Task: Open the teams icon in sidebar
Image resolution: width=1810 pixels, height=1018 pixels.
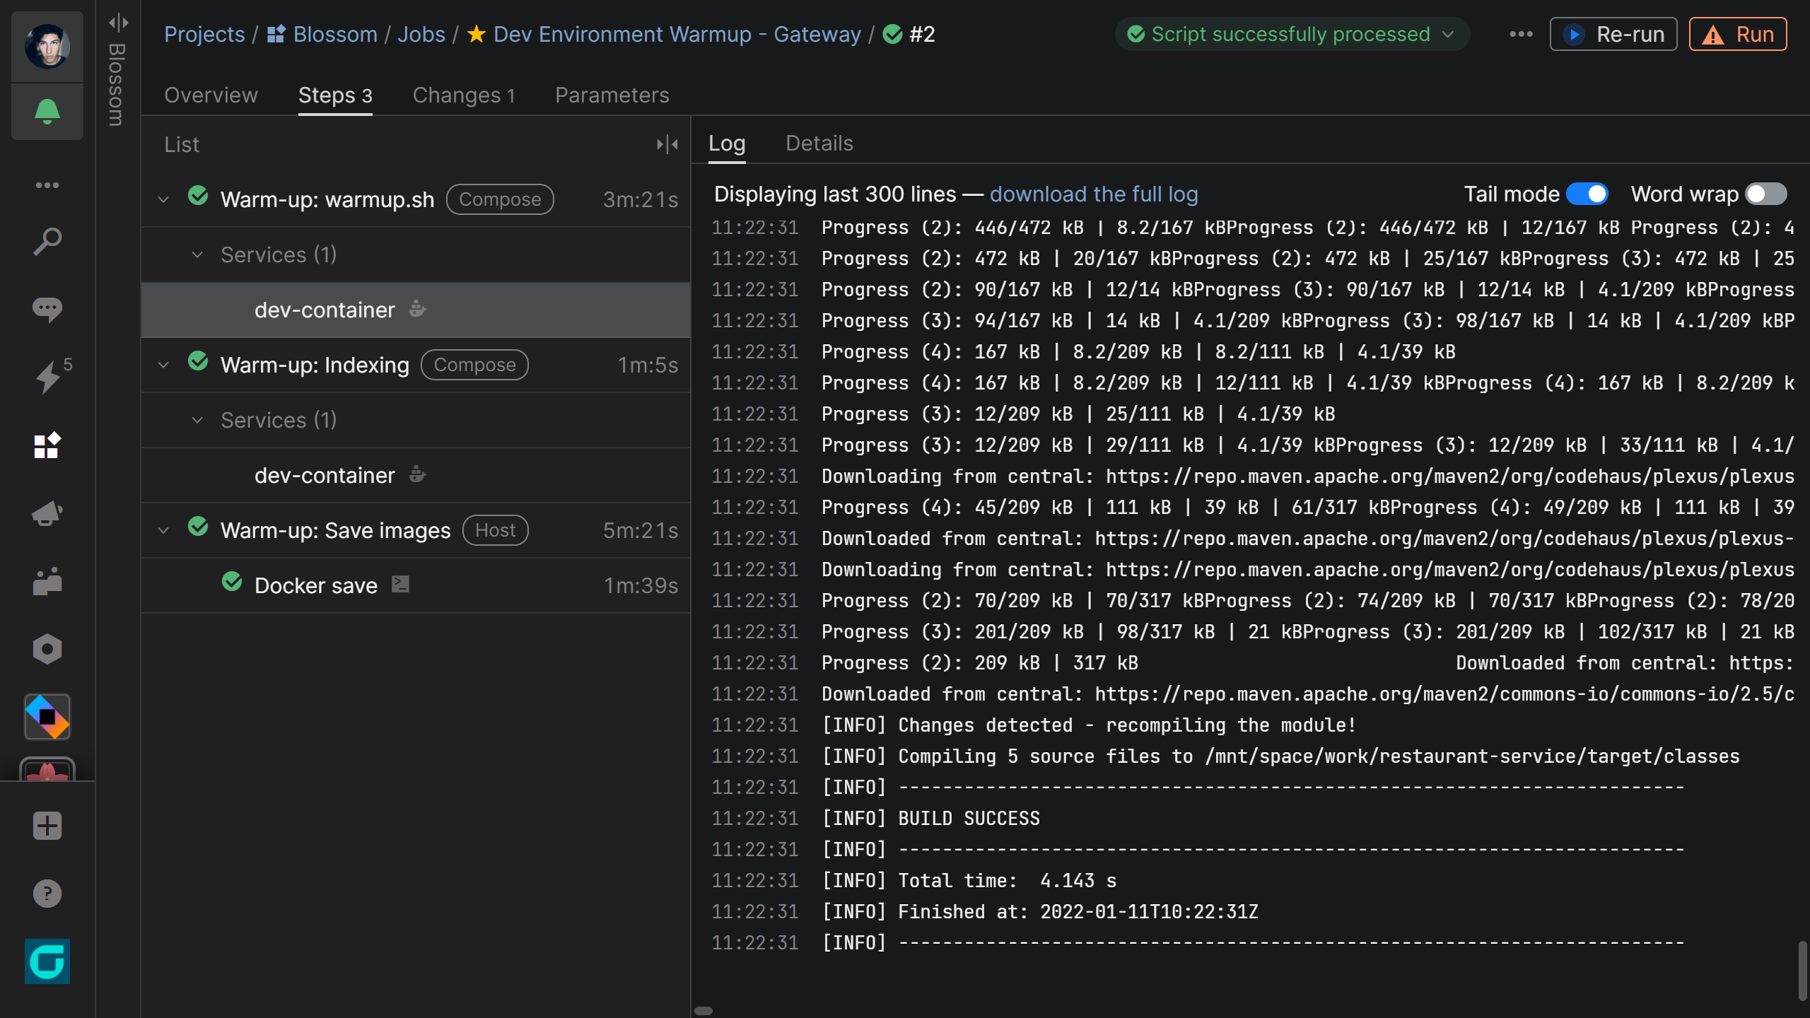Action: [x=47, y=581]
